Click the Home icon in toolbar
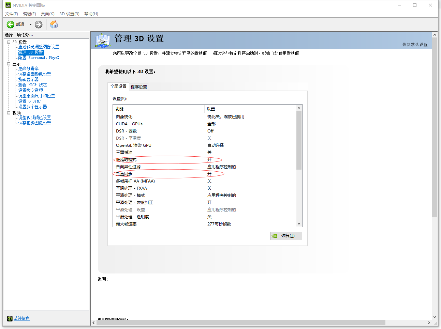The width and height of the screenshot is (441, 329). (x=54, y=25)
